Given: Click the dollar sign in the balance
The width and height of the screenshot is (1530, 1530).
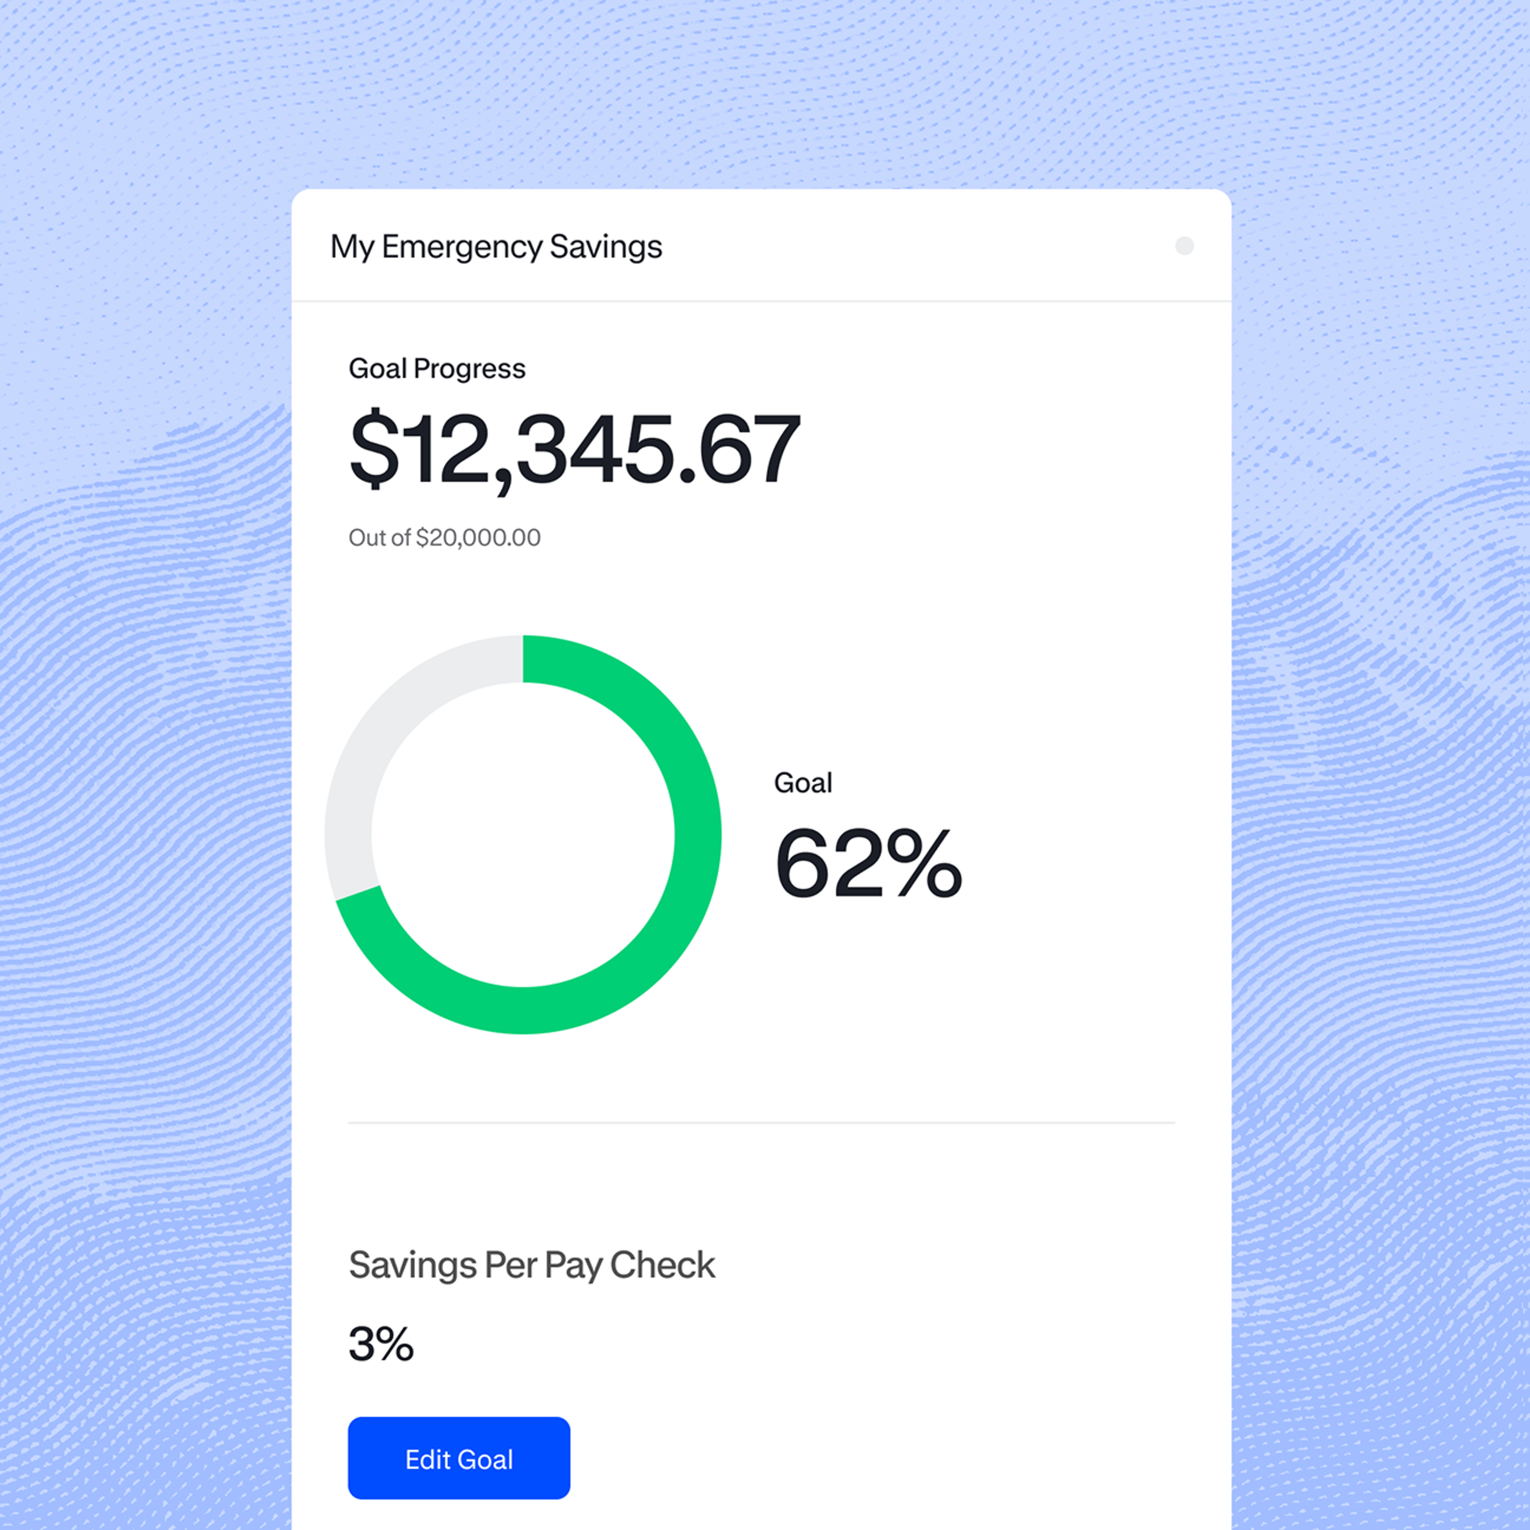Looking at the screenshot, I should (374, 448).
